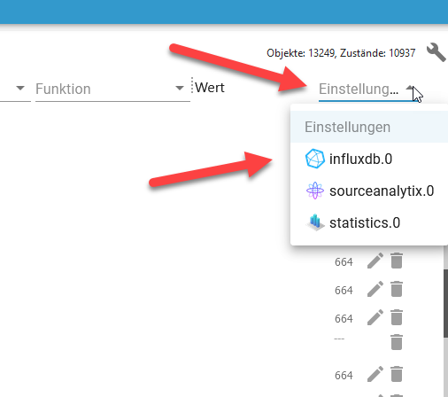Screen dimensions: 448x397
Task: Click the influxdb.0 adapter icon
Action: (x=314, y=159)
